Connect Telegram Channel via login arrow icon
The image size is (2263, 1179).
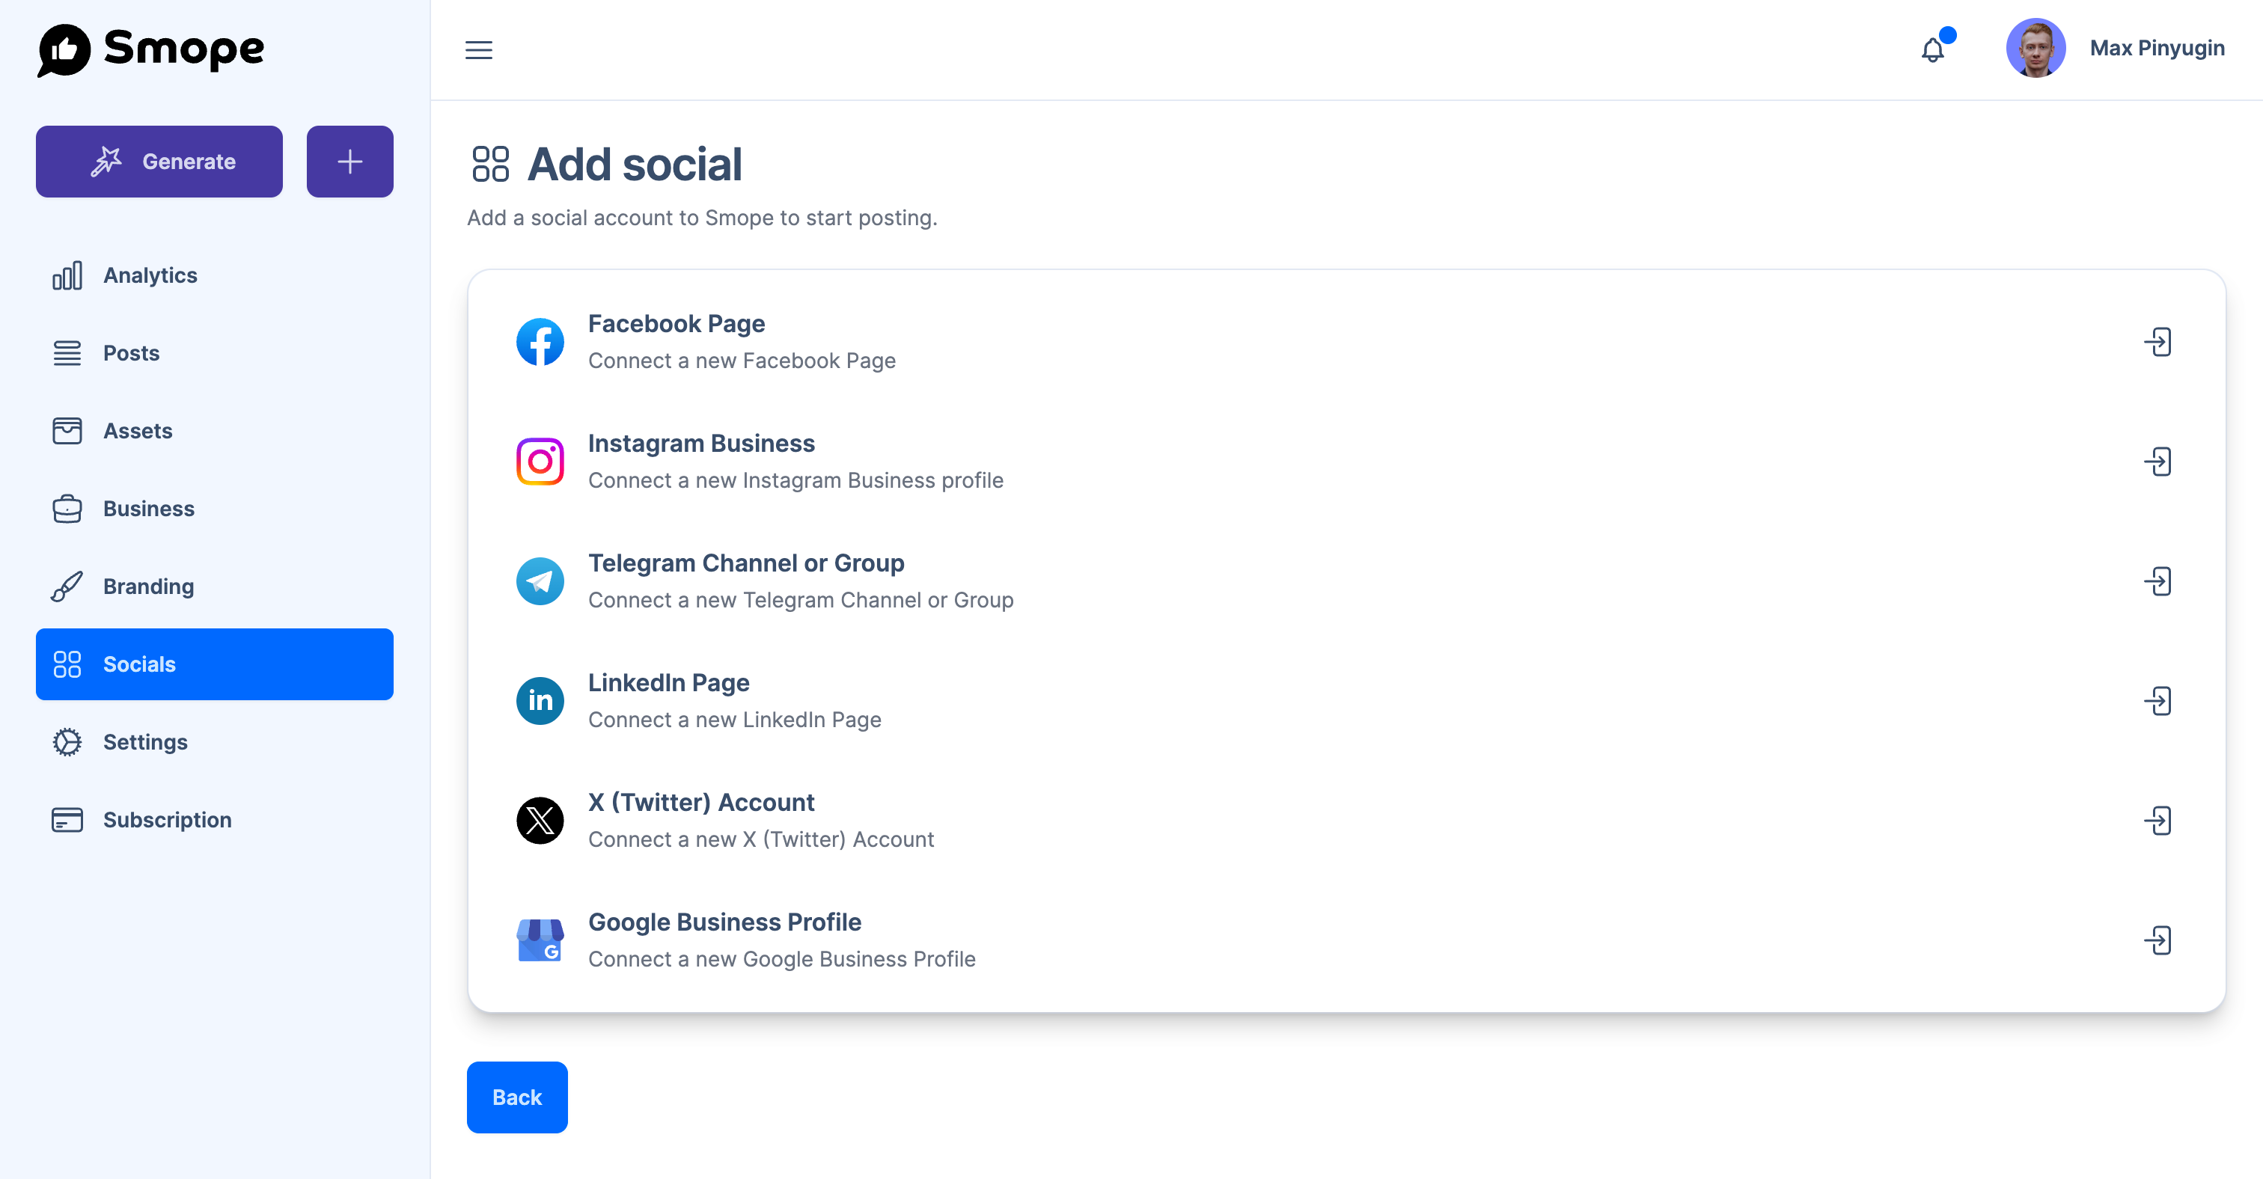point(2157,581)
